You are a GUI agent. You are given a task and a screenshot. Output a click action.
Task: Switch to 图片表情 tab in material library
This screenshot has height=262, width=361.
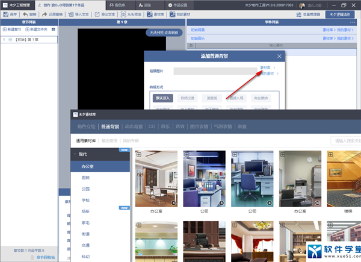coord(199,126)
